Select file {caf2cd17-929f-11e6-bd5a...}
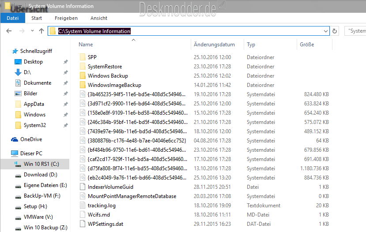Viewport: 366px width, 232px height. pos(137,159)
